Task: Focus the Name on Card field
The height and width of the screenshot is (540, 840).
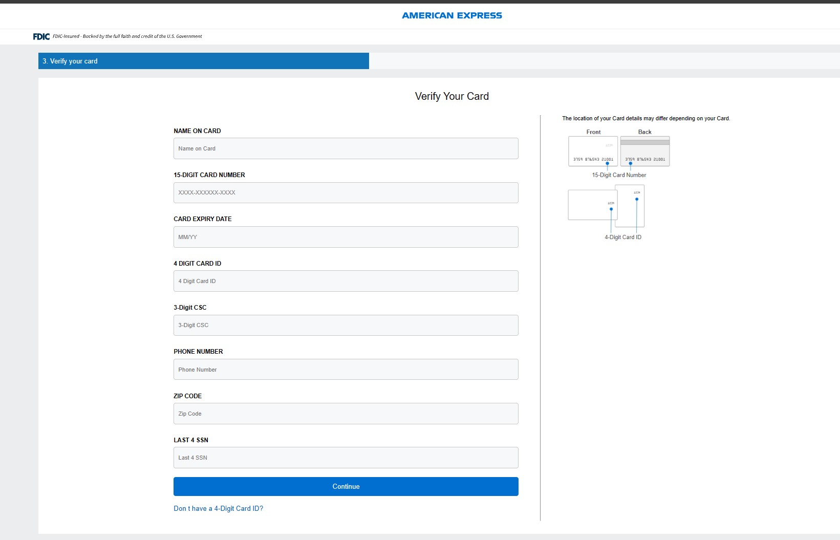Action: pos(346,148)
